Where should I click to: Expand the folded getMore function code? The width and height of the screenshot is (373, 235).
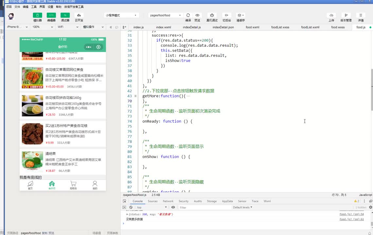[135, 96]
